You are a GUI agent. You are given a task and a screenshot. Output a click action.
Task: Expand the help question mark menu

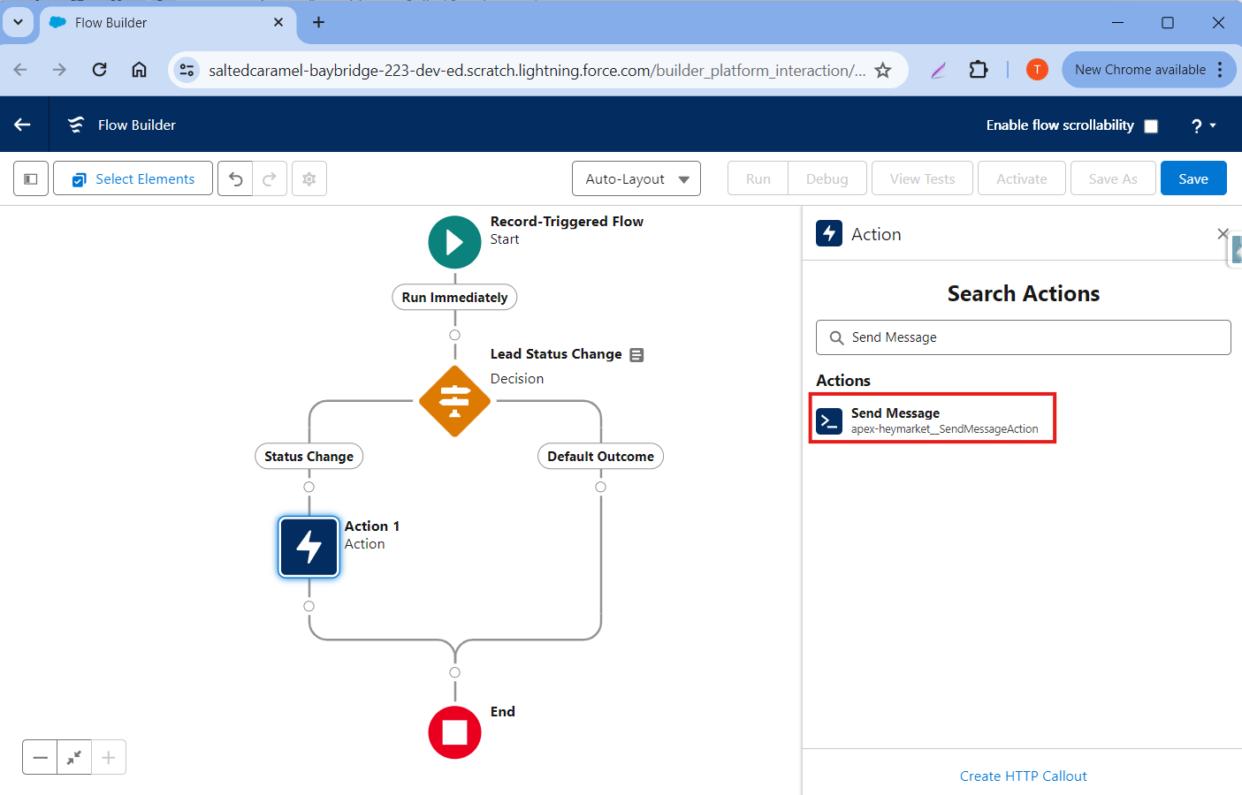click(x=1203, y=125)
